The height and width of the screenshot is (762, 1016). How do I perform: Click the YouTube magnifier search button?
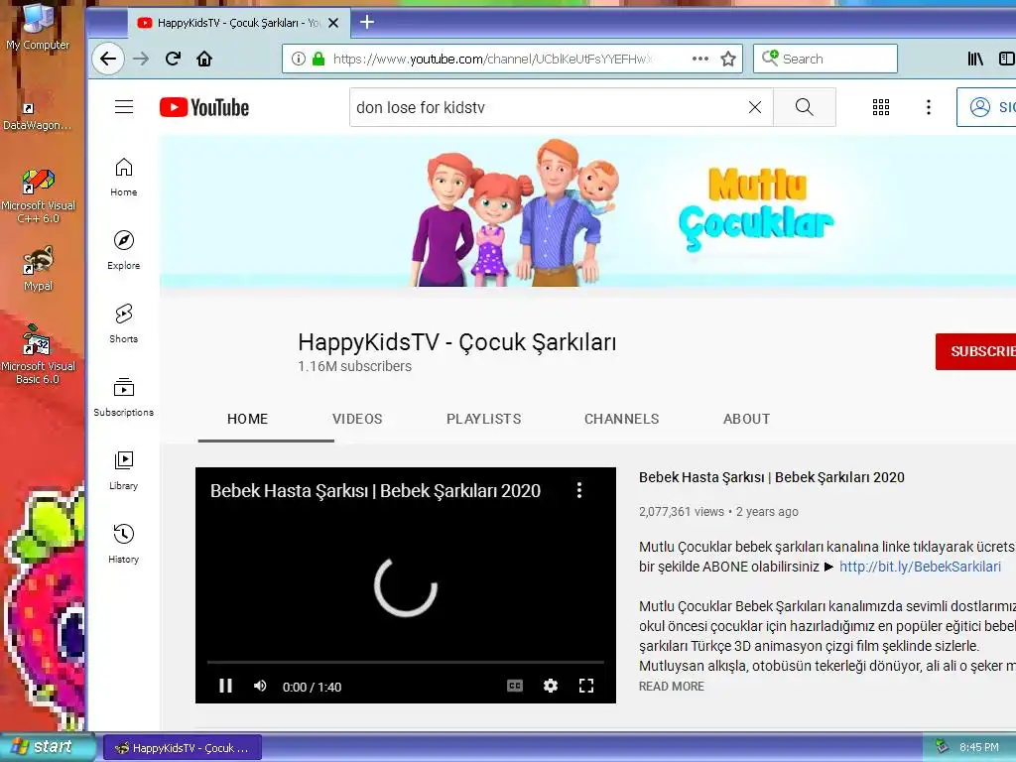pyautogui.click(x=804, y=107)
